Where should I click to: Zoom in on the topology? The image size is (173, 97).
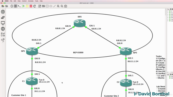[x=58, y=6]
